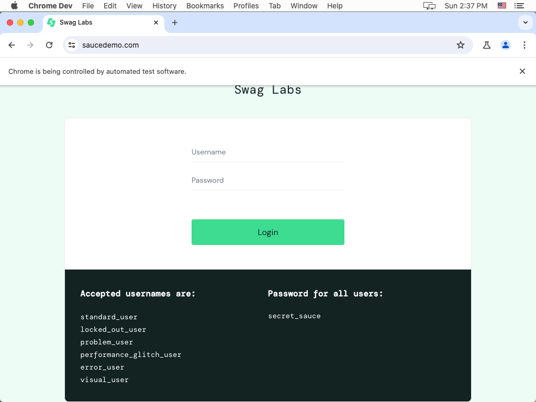Click the text performance_glitch_user
536x402 pixels.
pyautogui.click(x=131, y=354)
